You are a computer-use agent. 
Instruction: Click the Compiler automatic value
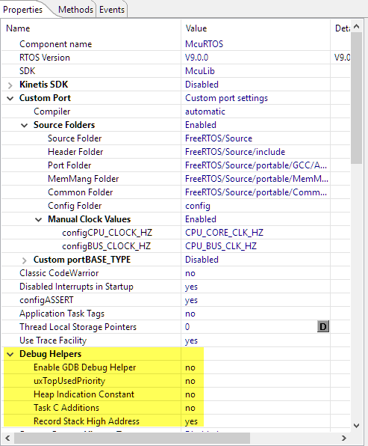click(x=205, y=111)
